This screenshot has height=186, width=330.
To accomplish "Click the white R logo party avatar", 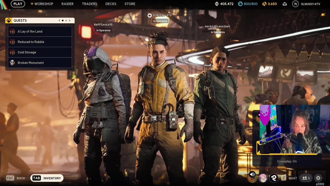I will pos(274,178).
